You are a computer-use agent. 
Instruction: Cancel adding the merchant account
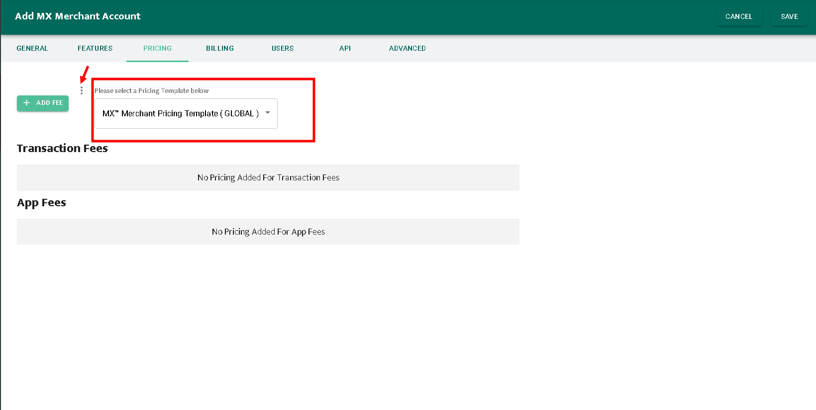tap(739, 16)
